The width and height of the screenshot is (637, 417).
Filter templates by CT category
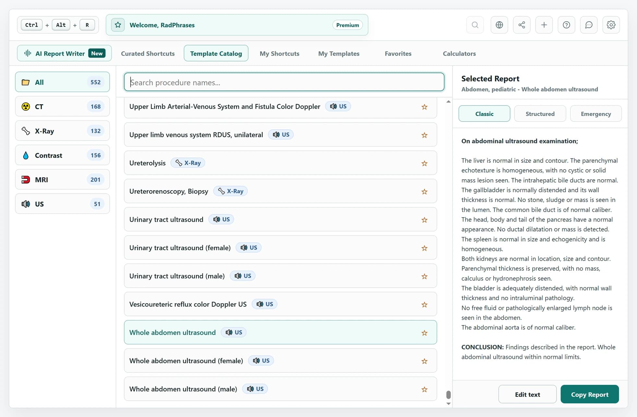[x=62, y=106]
